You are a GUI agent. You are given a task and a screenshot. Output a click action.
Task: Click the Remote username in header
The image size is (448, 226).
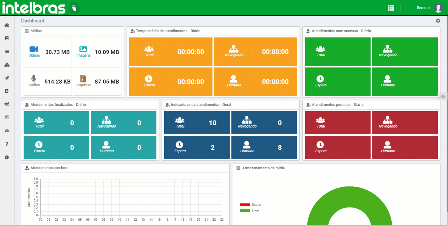pos(423,8)
